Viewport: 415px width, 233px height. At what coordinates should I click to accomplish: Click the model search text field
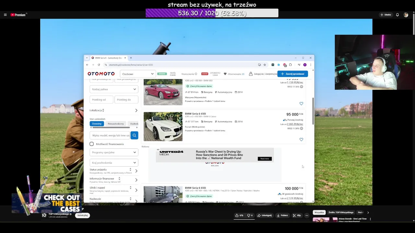(110, 135)
